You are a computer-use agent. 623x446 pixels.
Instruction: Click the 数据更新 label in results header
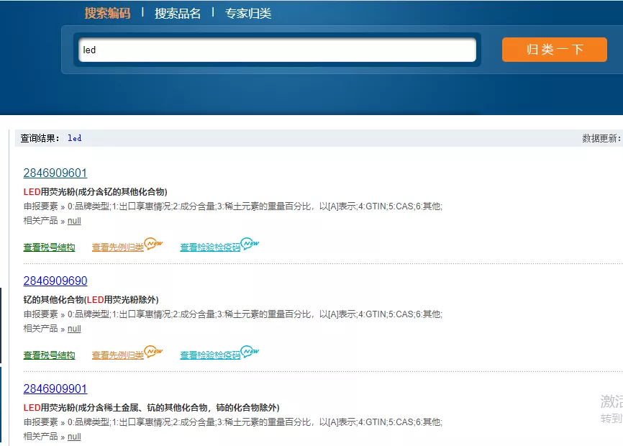(x=601, y=138)
